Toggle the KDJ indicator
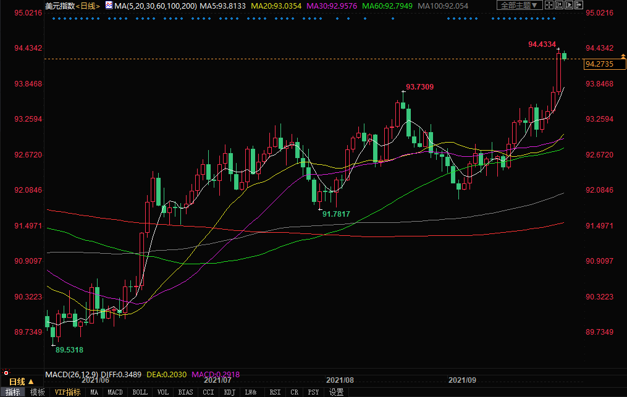 pyautogui.click(x=229, y=392)
